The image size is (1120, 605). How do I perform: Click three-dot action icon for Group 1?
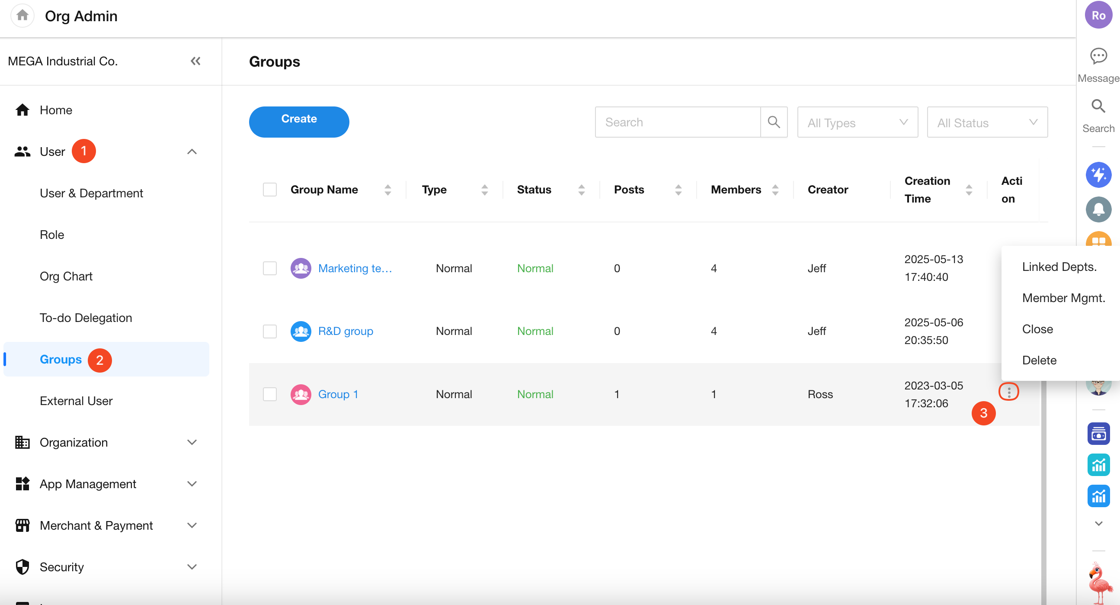(x=1009, y=392)
